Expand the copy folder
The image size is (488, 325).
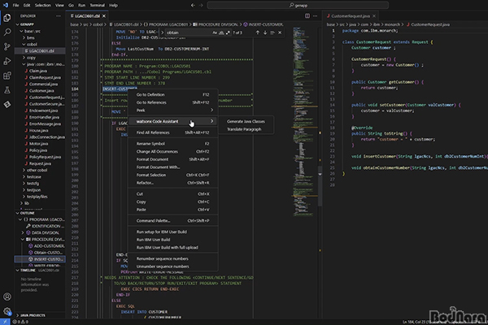(x=24, y=58)
